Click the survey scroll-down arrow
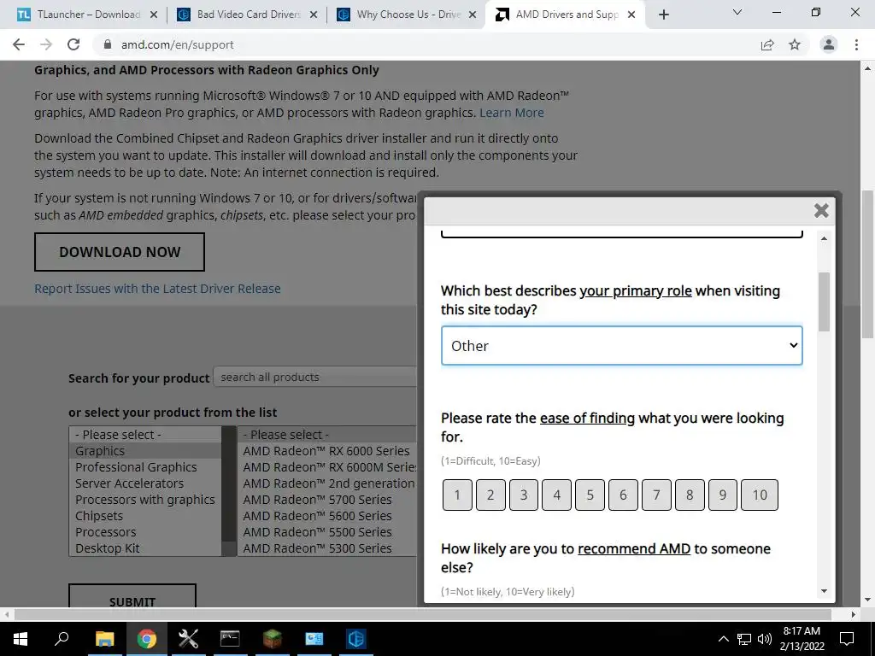 (825, 591)
